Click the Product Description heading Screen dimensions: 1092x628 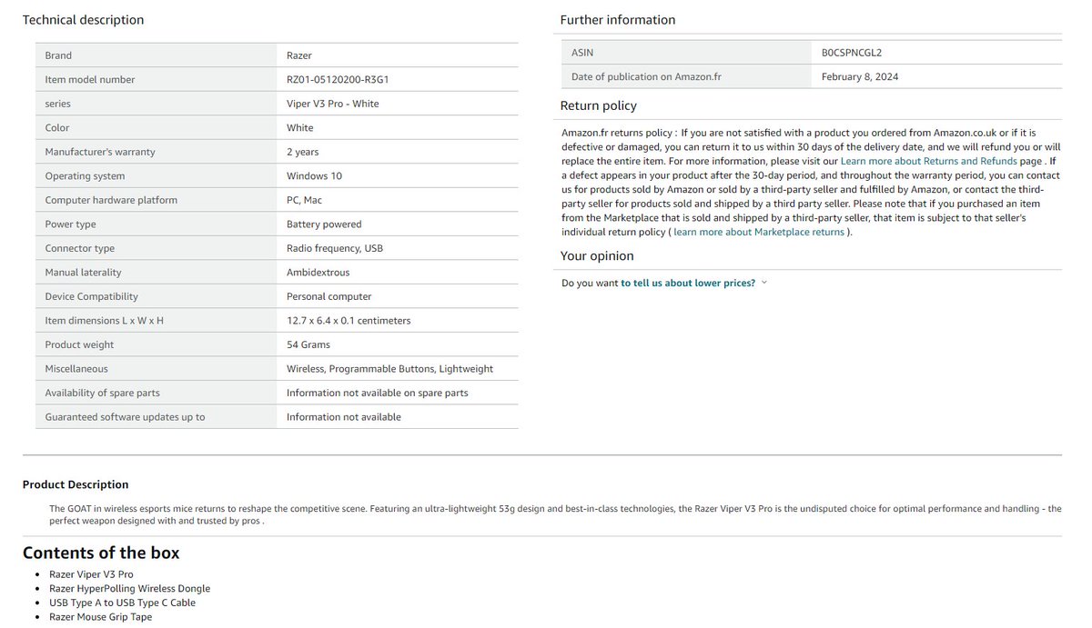click(76, 484)
